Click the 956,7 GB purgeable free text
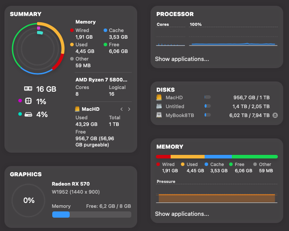The image size is (289, 231). 95,142
